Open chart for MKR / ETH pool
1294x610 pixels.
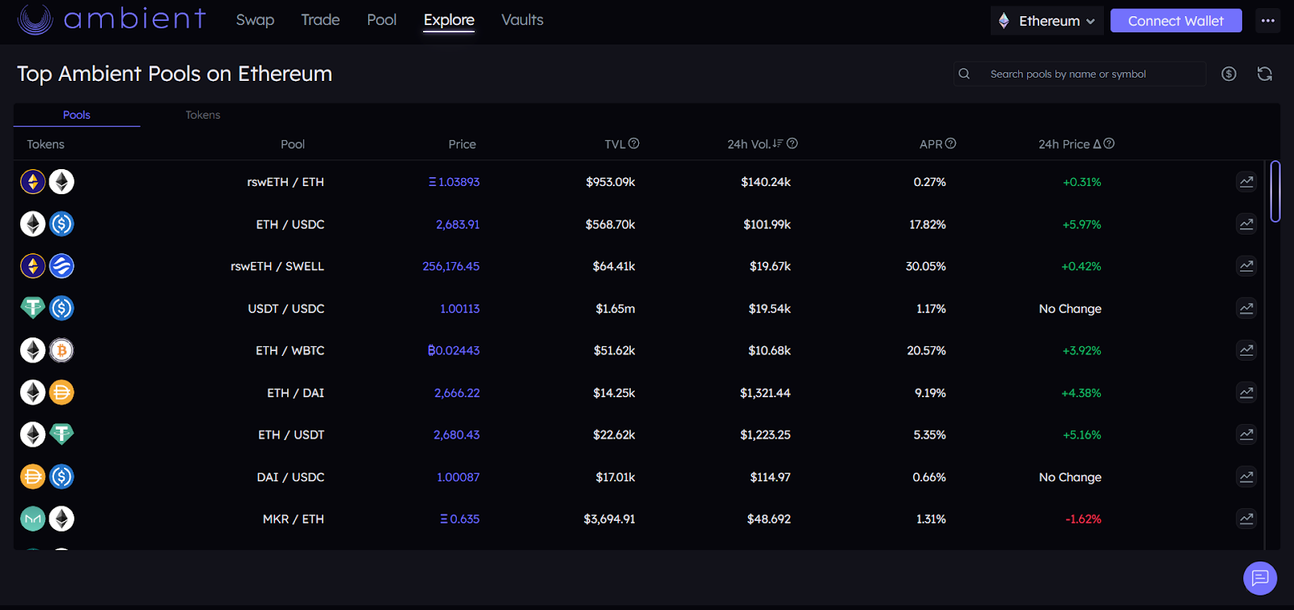[1246, 519]
